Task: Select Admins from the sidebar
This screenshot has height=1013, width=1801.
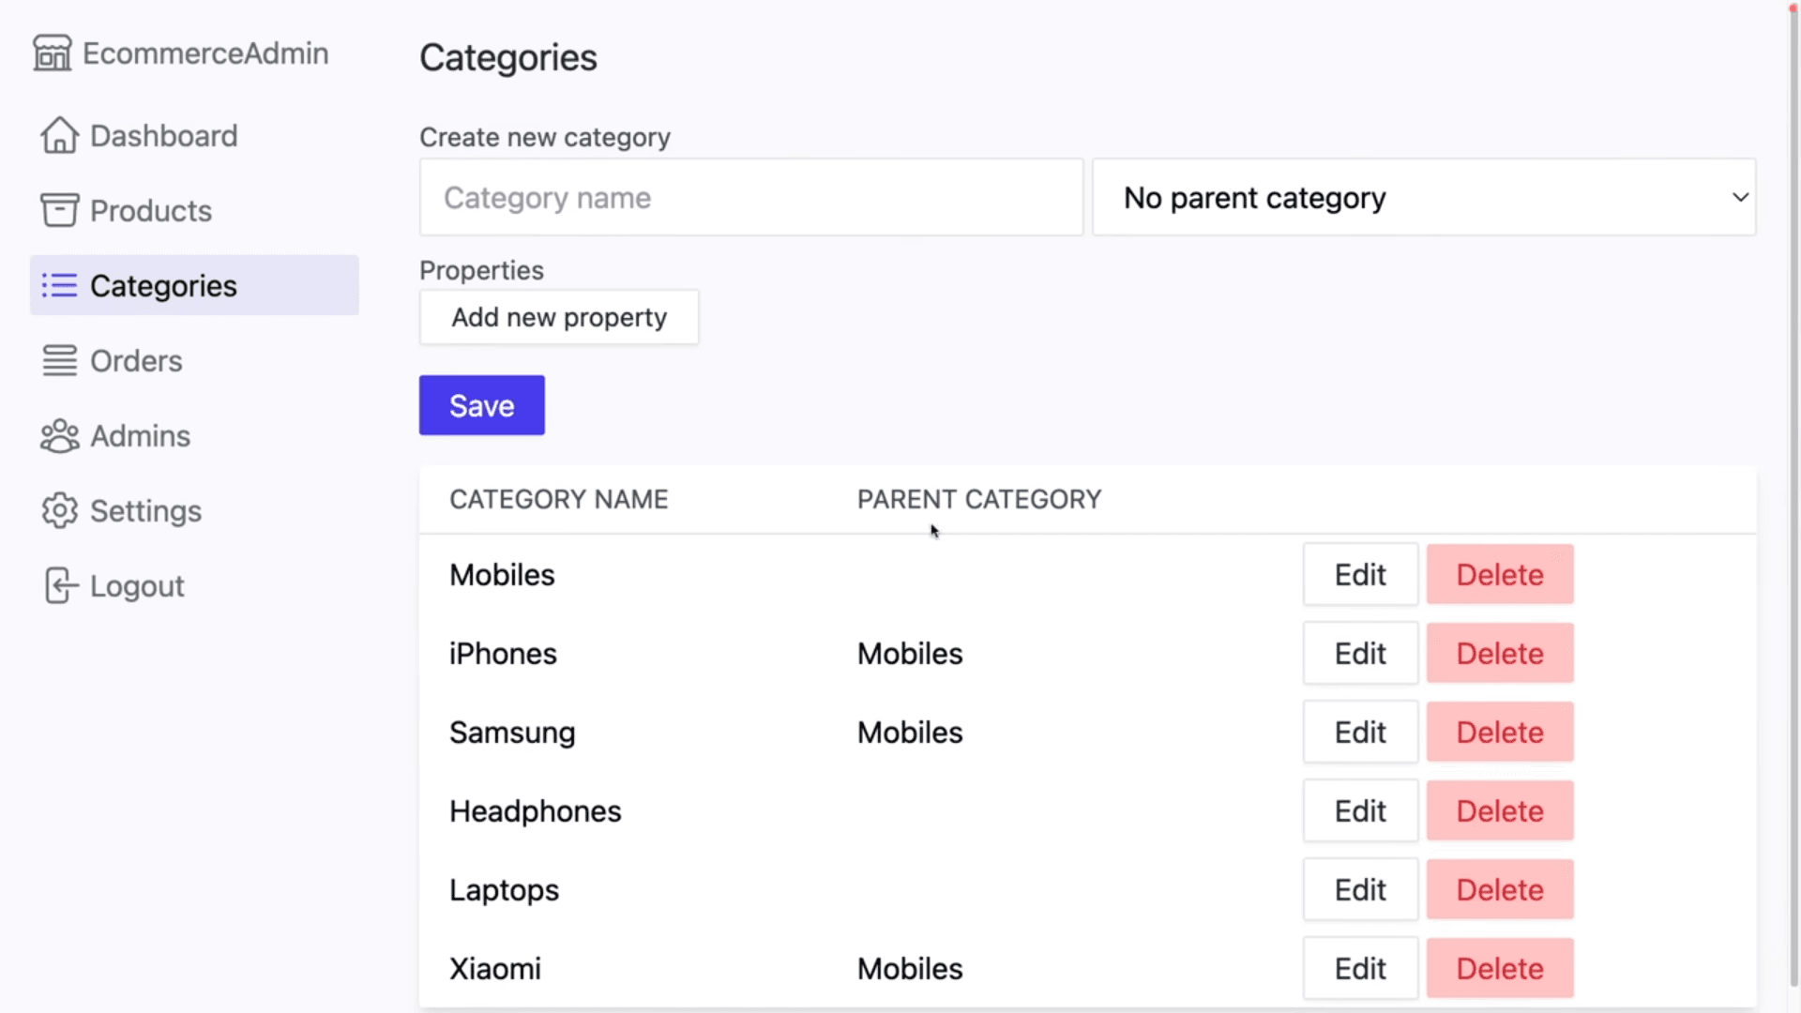Action: click(x=139, y=435)
